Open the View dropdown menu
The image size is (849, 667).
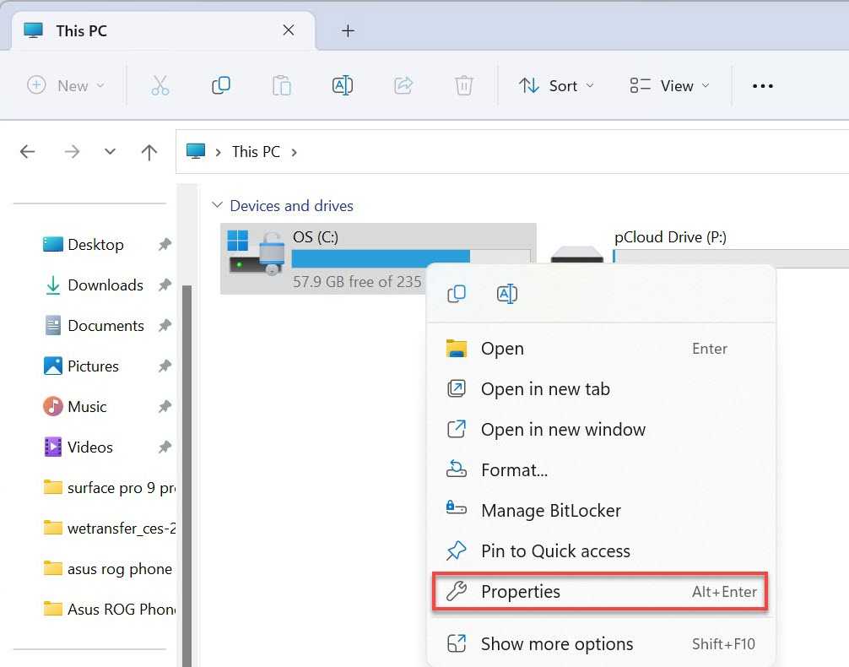click(670, 85)
